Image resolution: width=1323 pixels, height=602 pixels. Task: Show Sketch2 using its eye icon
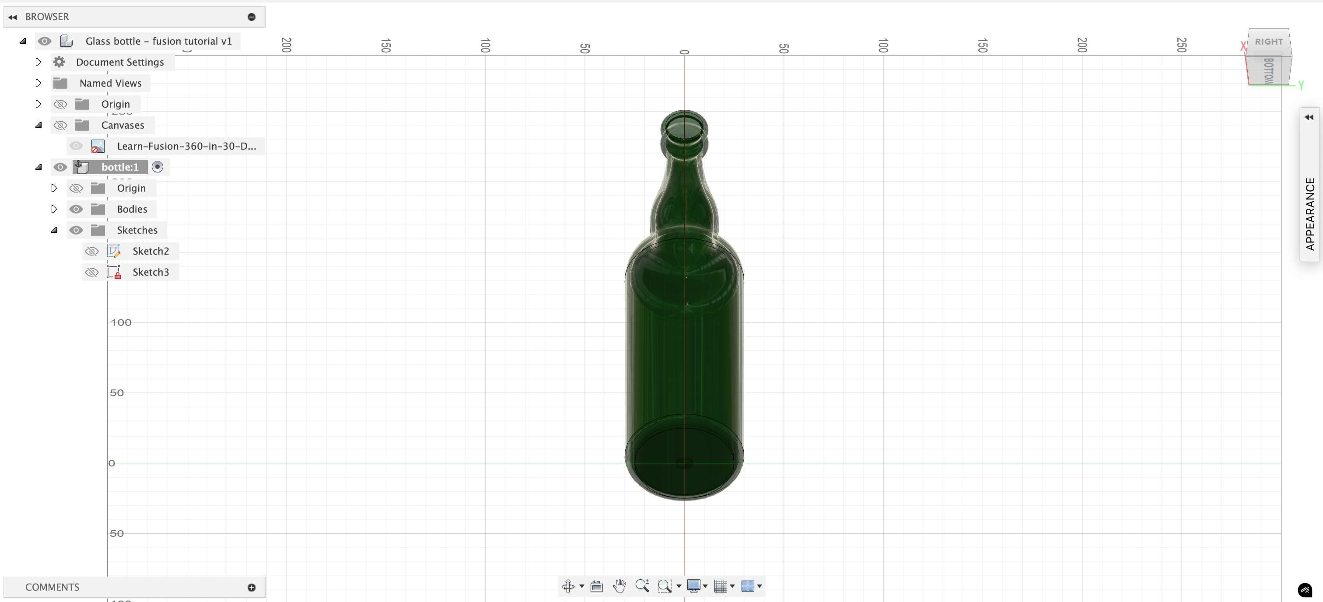92,251
